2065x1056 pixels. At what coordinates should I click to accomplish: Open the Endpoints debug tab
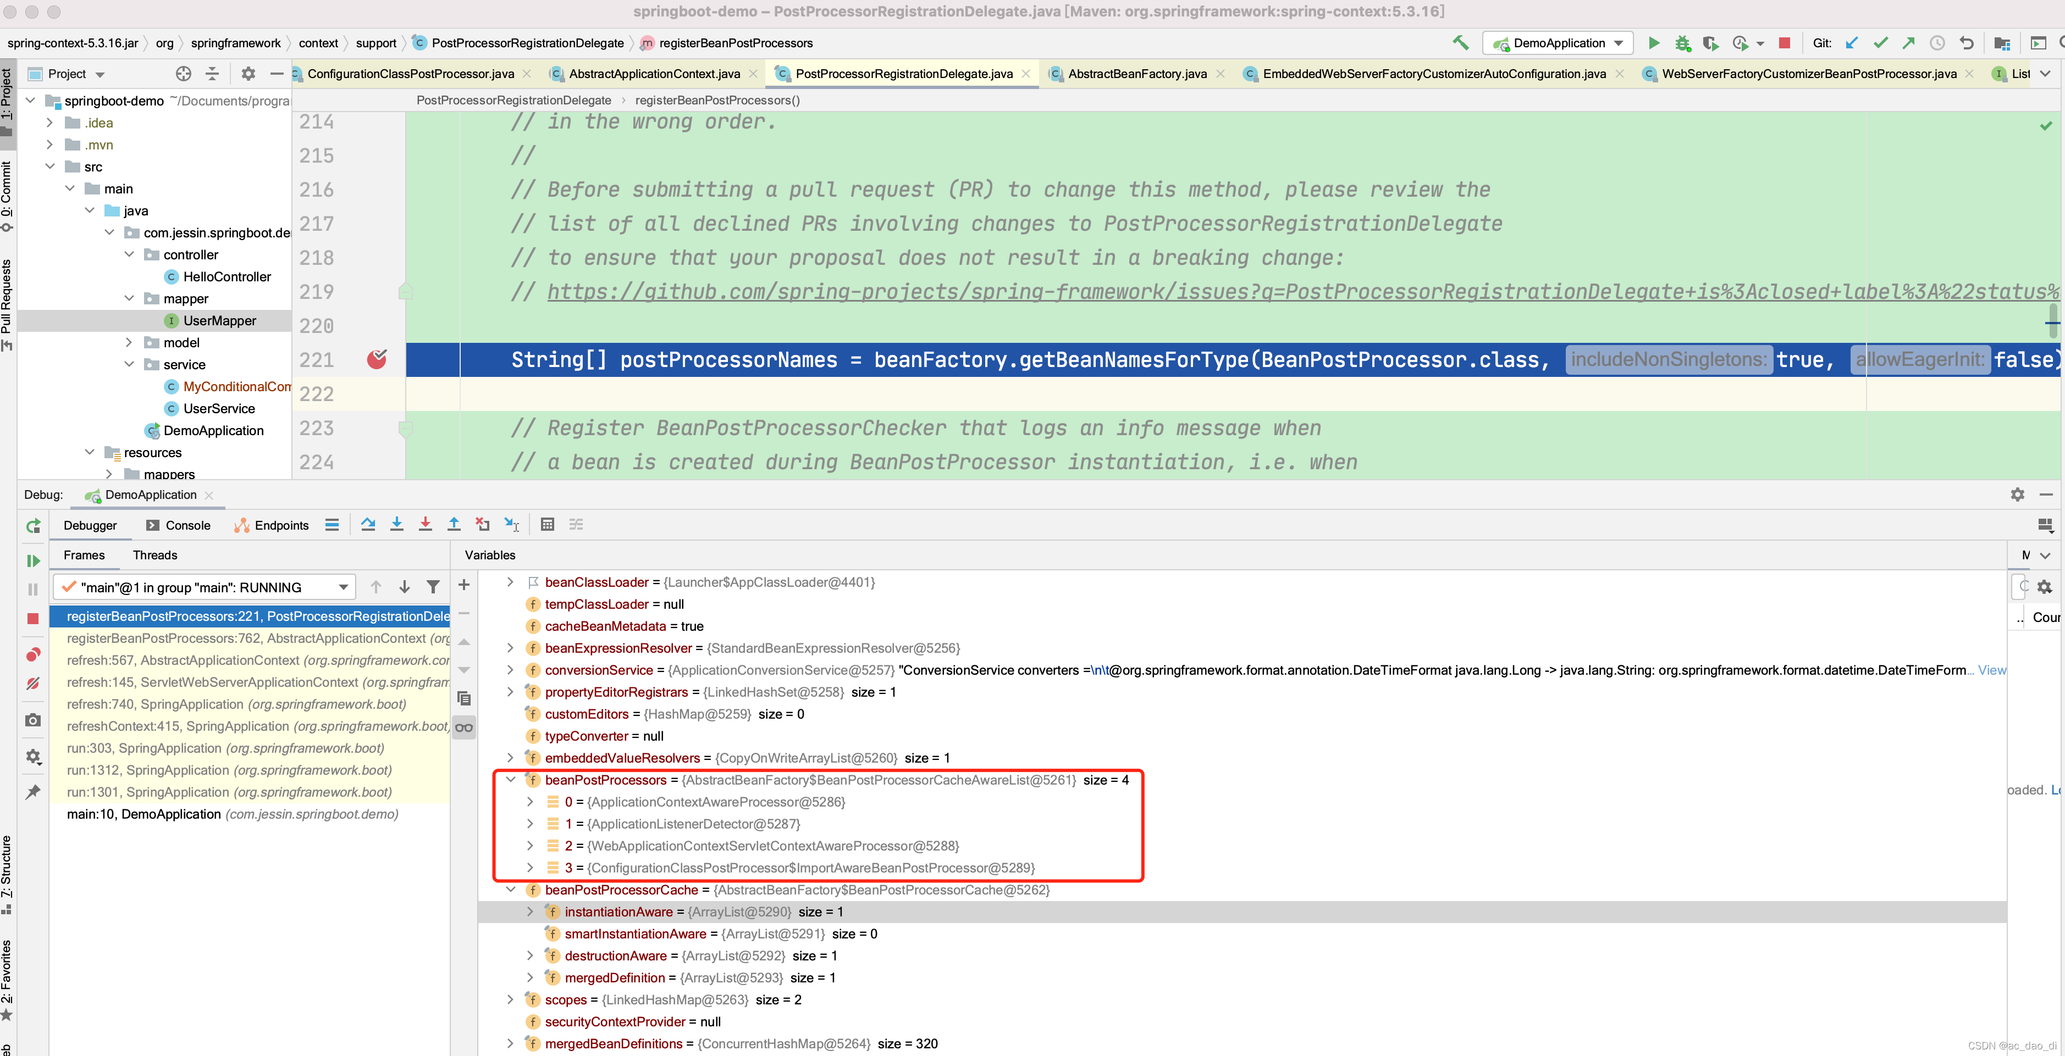271,526
